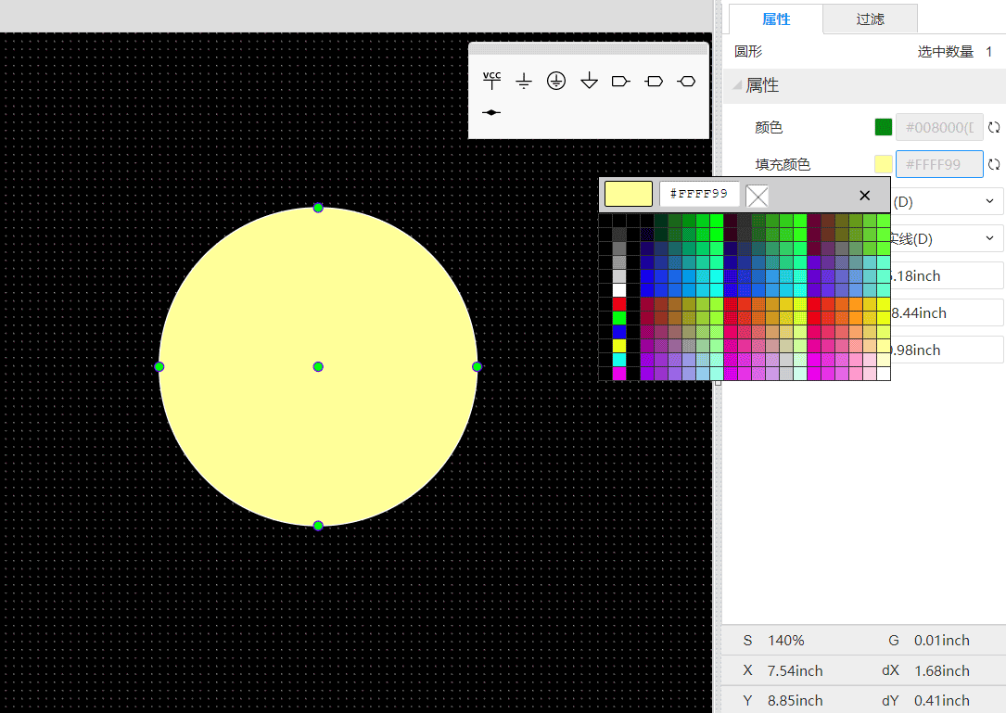Viewport: 1006px width, 713px height.
Task: Close the color picker popup
Action: tap(864, 196)
